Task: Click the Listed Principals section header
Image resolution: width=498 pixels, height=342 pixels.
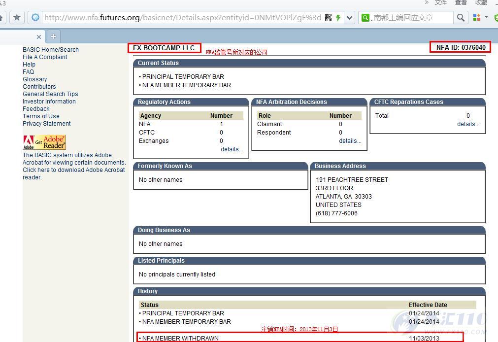Action: click(309, 261)
